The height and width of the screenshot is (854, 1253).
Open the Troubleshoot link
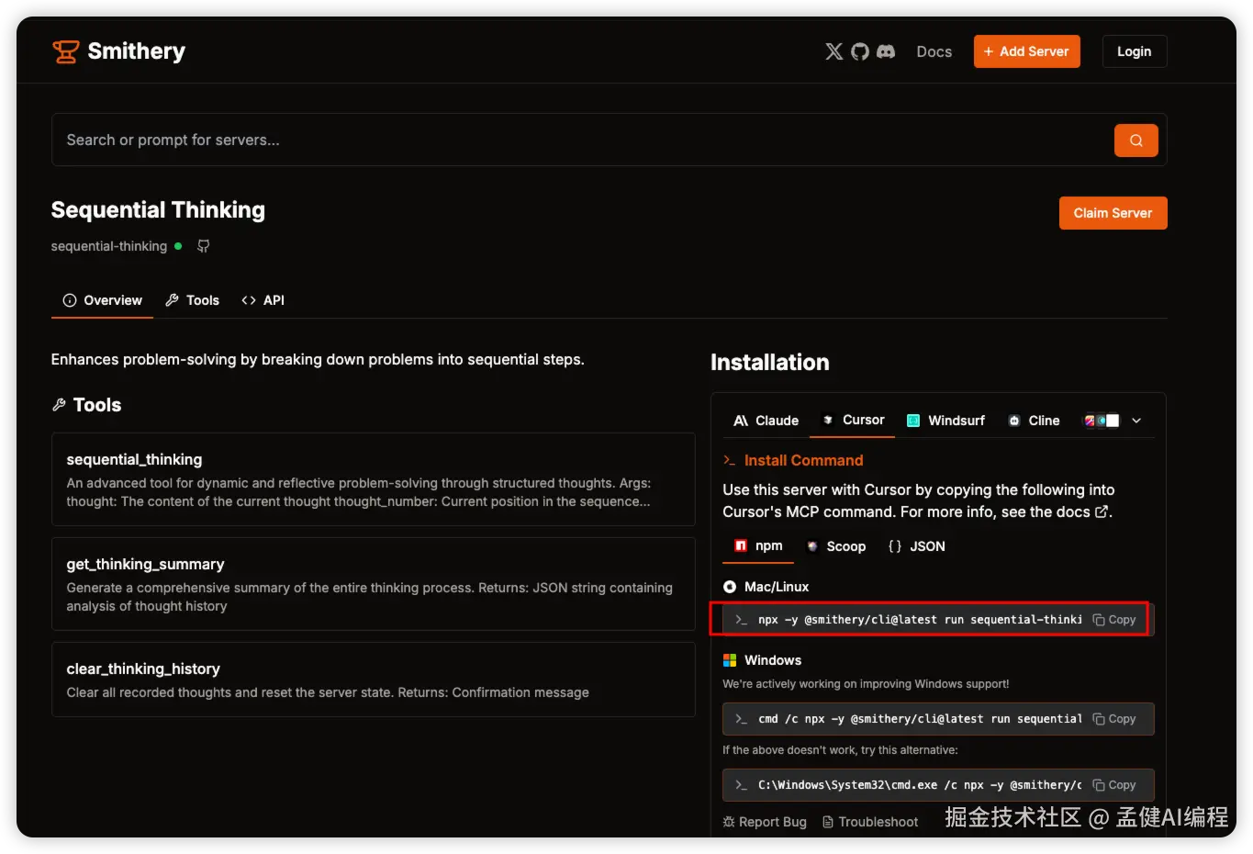pos(870,822)
